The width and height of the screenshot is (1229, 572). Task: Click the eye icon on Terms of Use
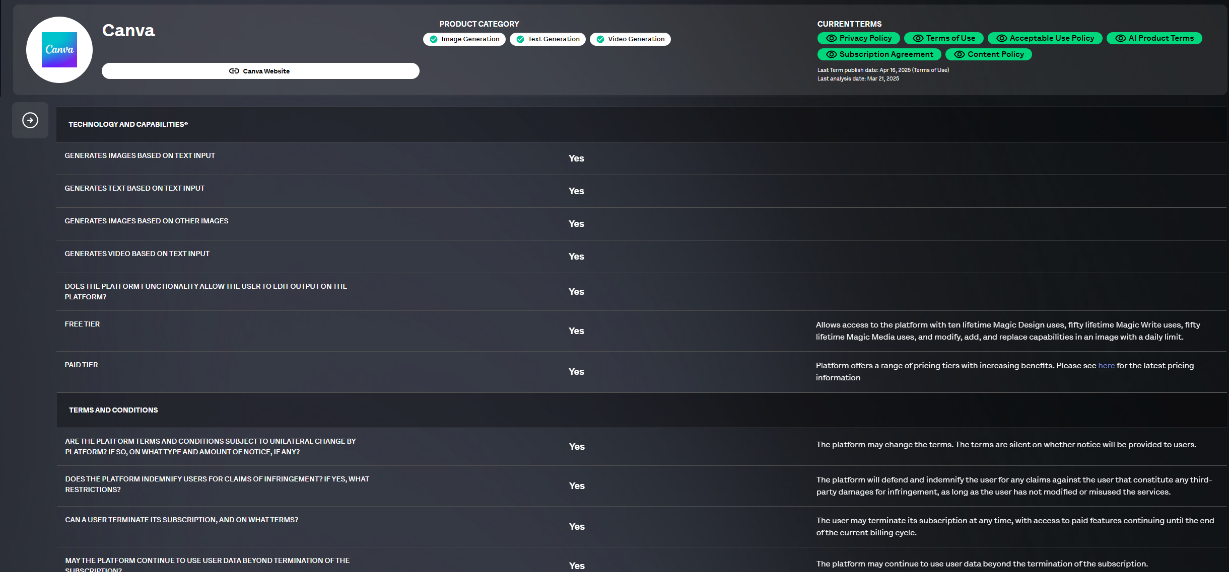918,38
